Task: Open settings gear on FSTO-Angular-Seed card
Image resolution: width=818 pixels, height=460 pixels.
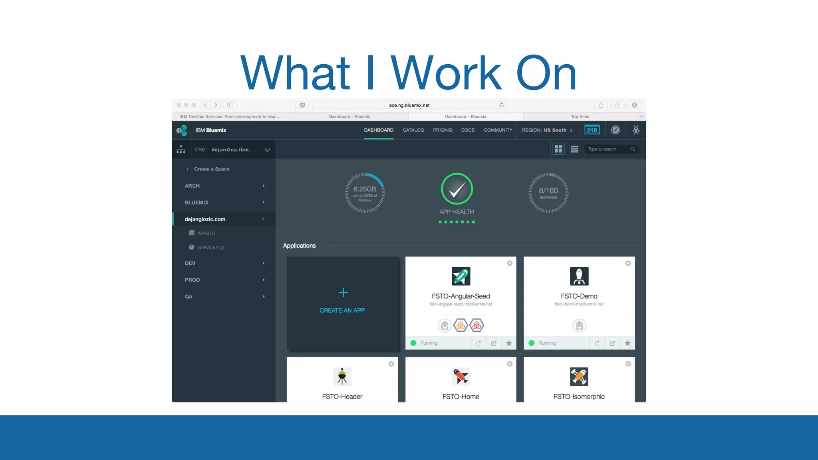Action: pos(509,264)
